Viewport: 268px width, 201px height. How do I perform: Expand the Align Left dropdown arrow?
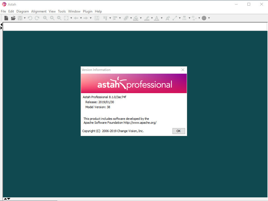click(120, 18)
